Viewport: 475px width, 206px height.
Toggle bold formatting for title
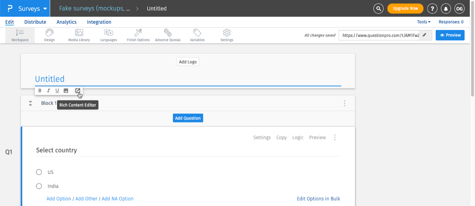(40, 91)
